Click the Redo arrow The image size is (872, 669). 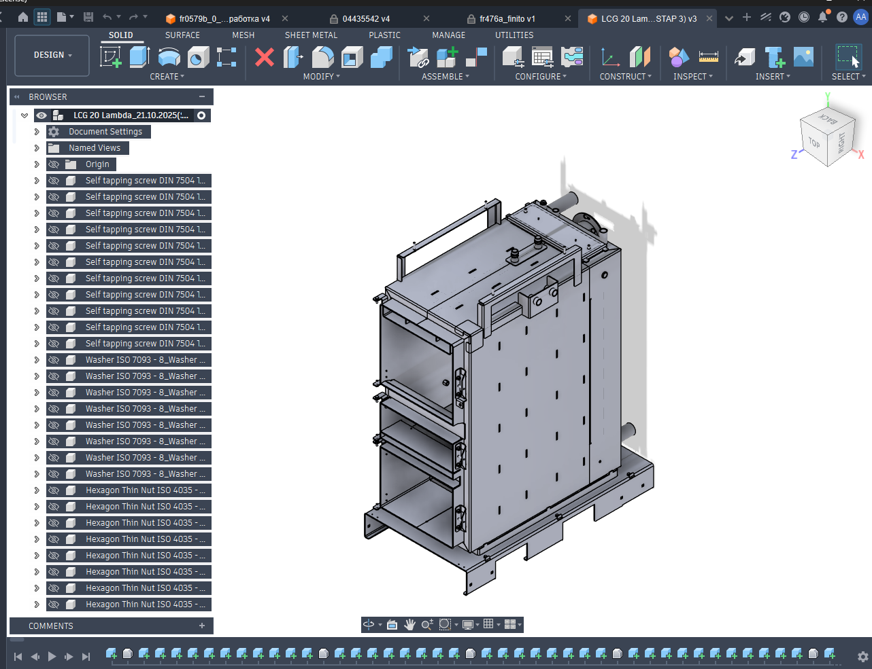[134, 18]
